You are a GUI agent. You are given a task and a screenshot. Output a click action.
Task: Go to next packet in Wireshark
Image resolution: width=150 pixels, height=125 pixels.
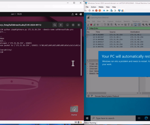pos(122,25)
